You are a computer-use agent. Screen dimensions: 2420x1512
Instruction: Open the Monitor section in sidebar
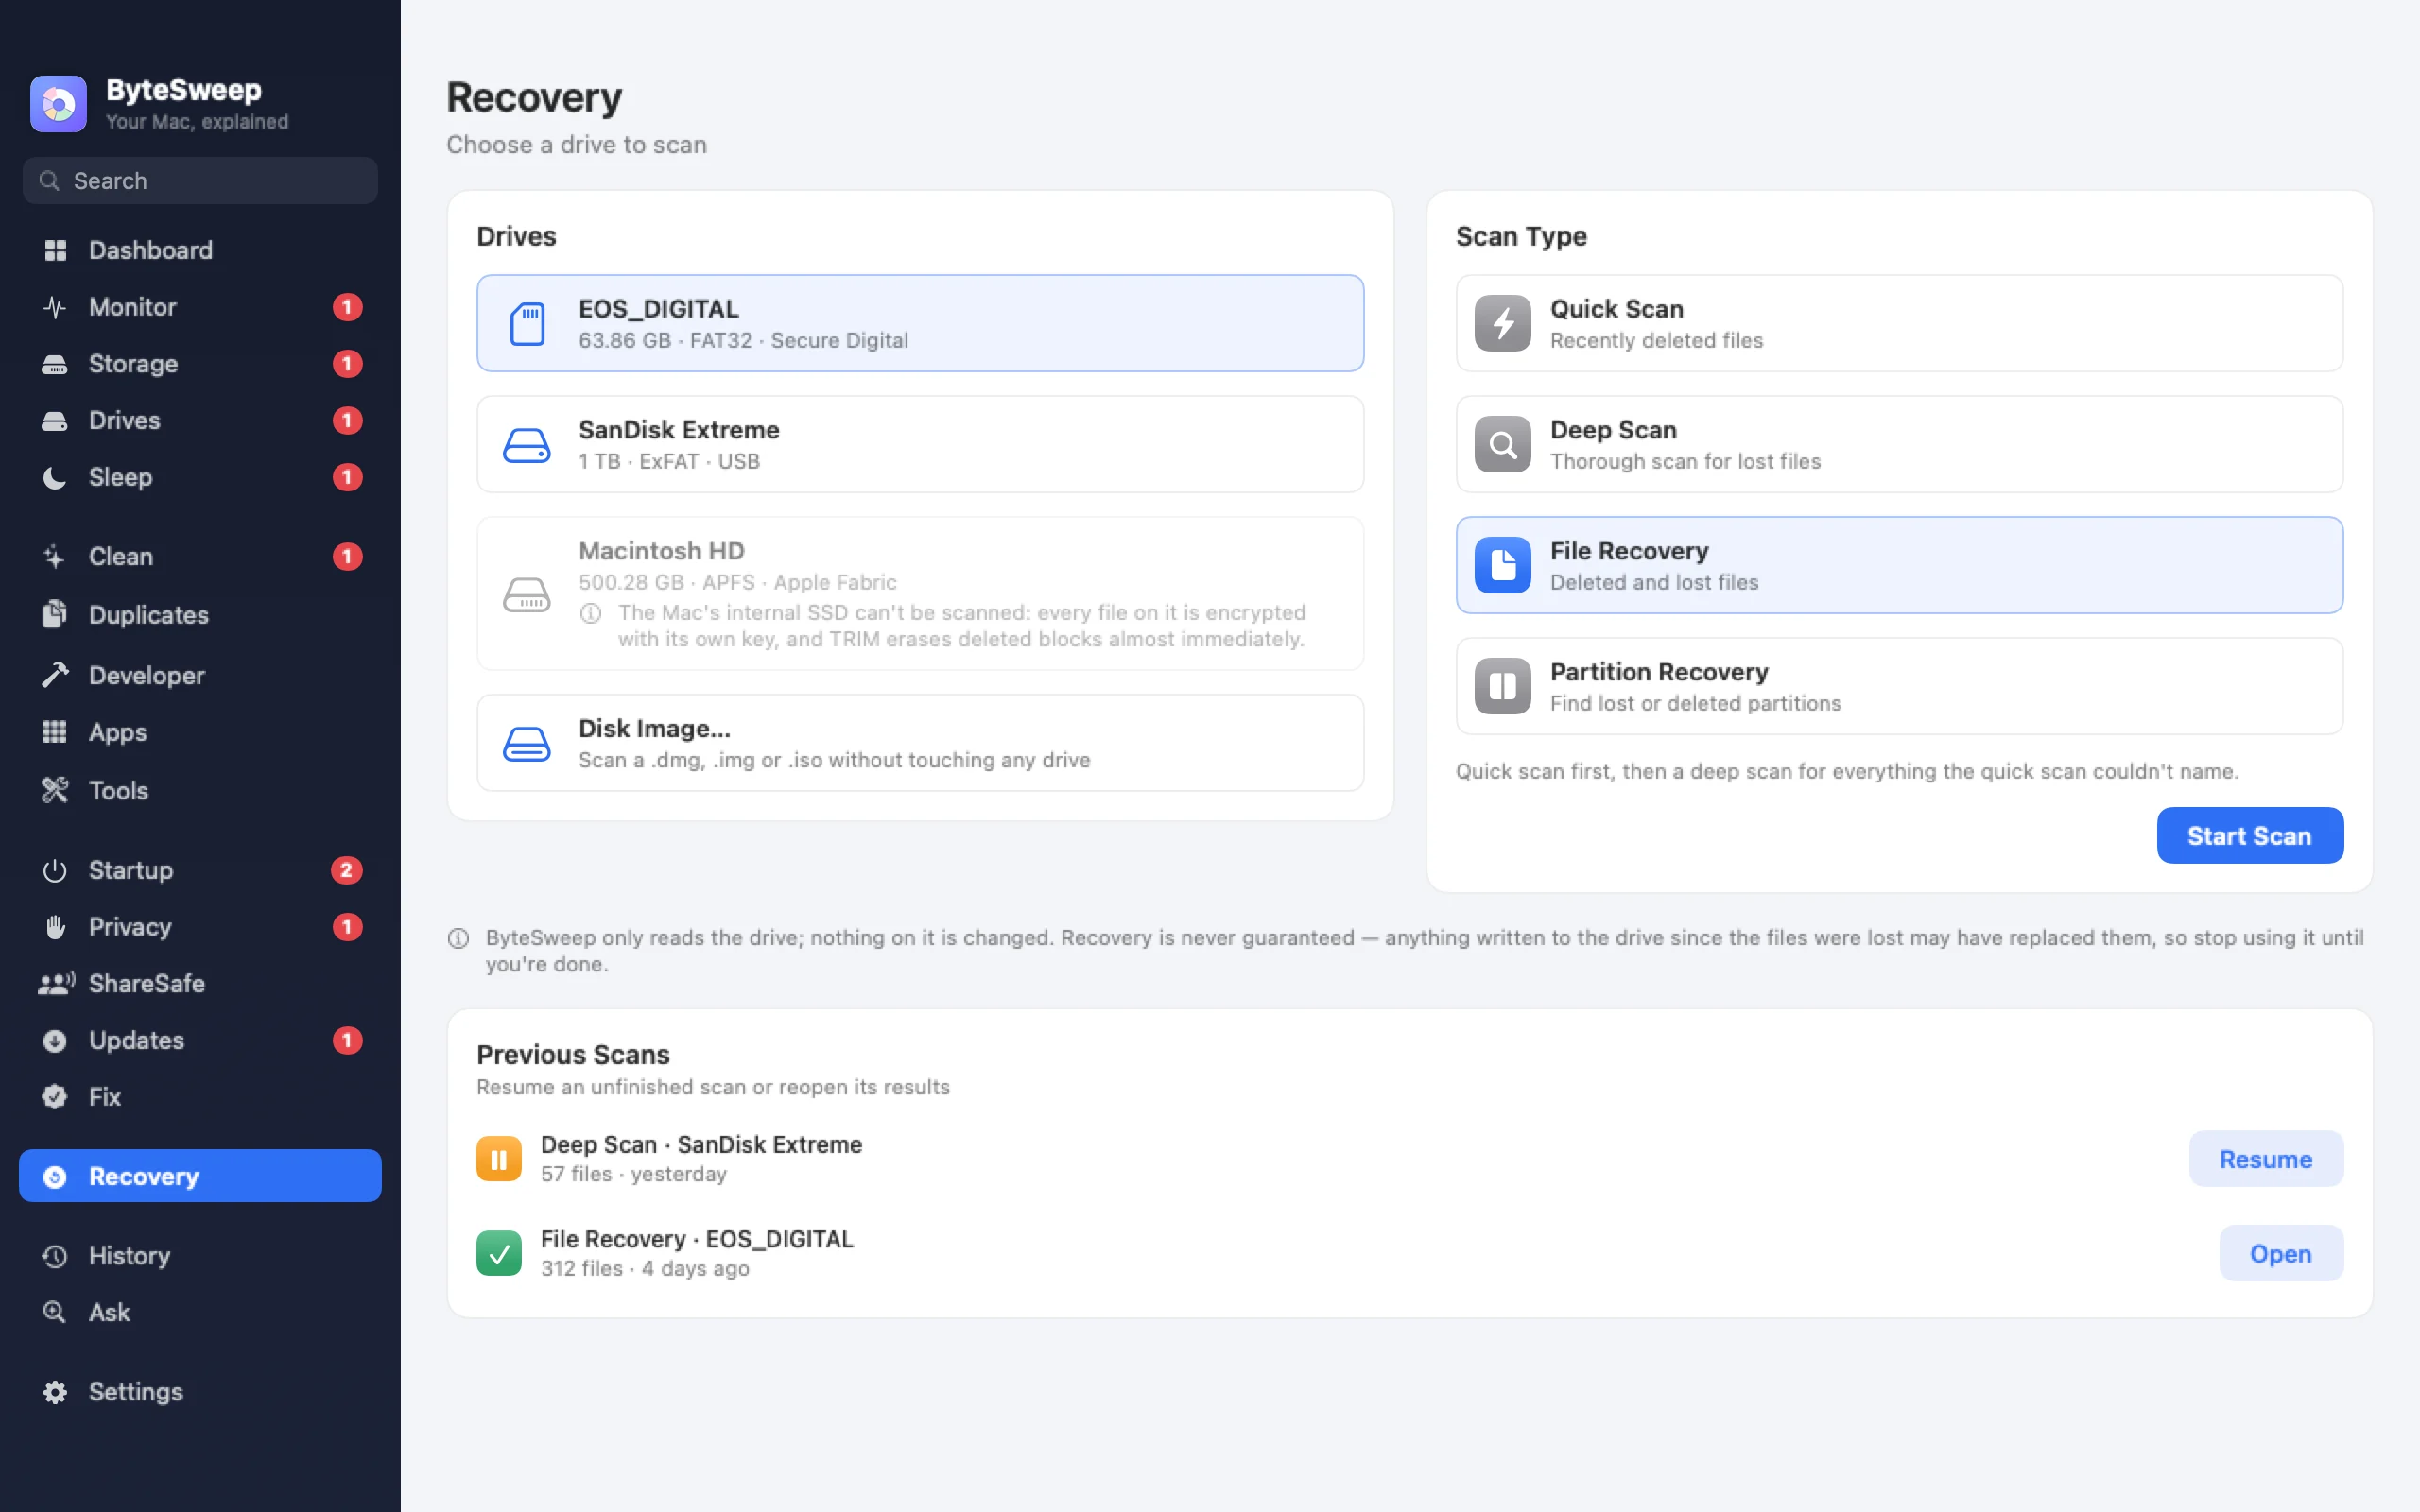[x=200, y=307]
